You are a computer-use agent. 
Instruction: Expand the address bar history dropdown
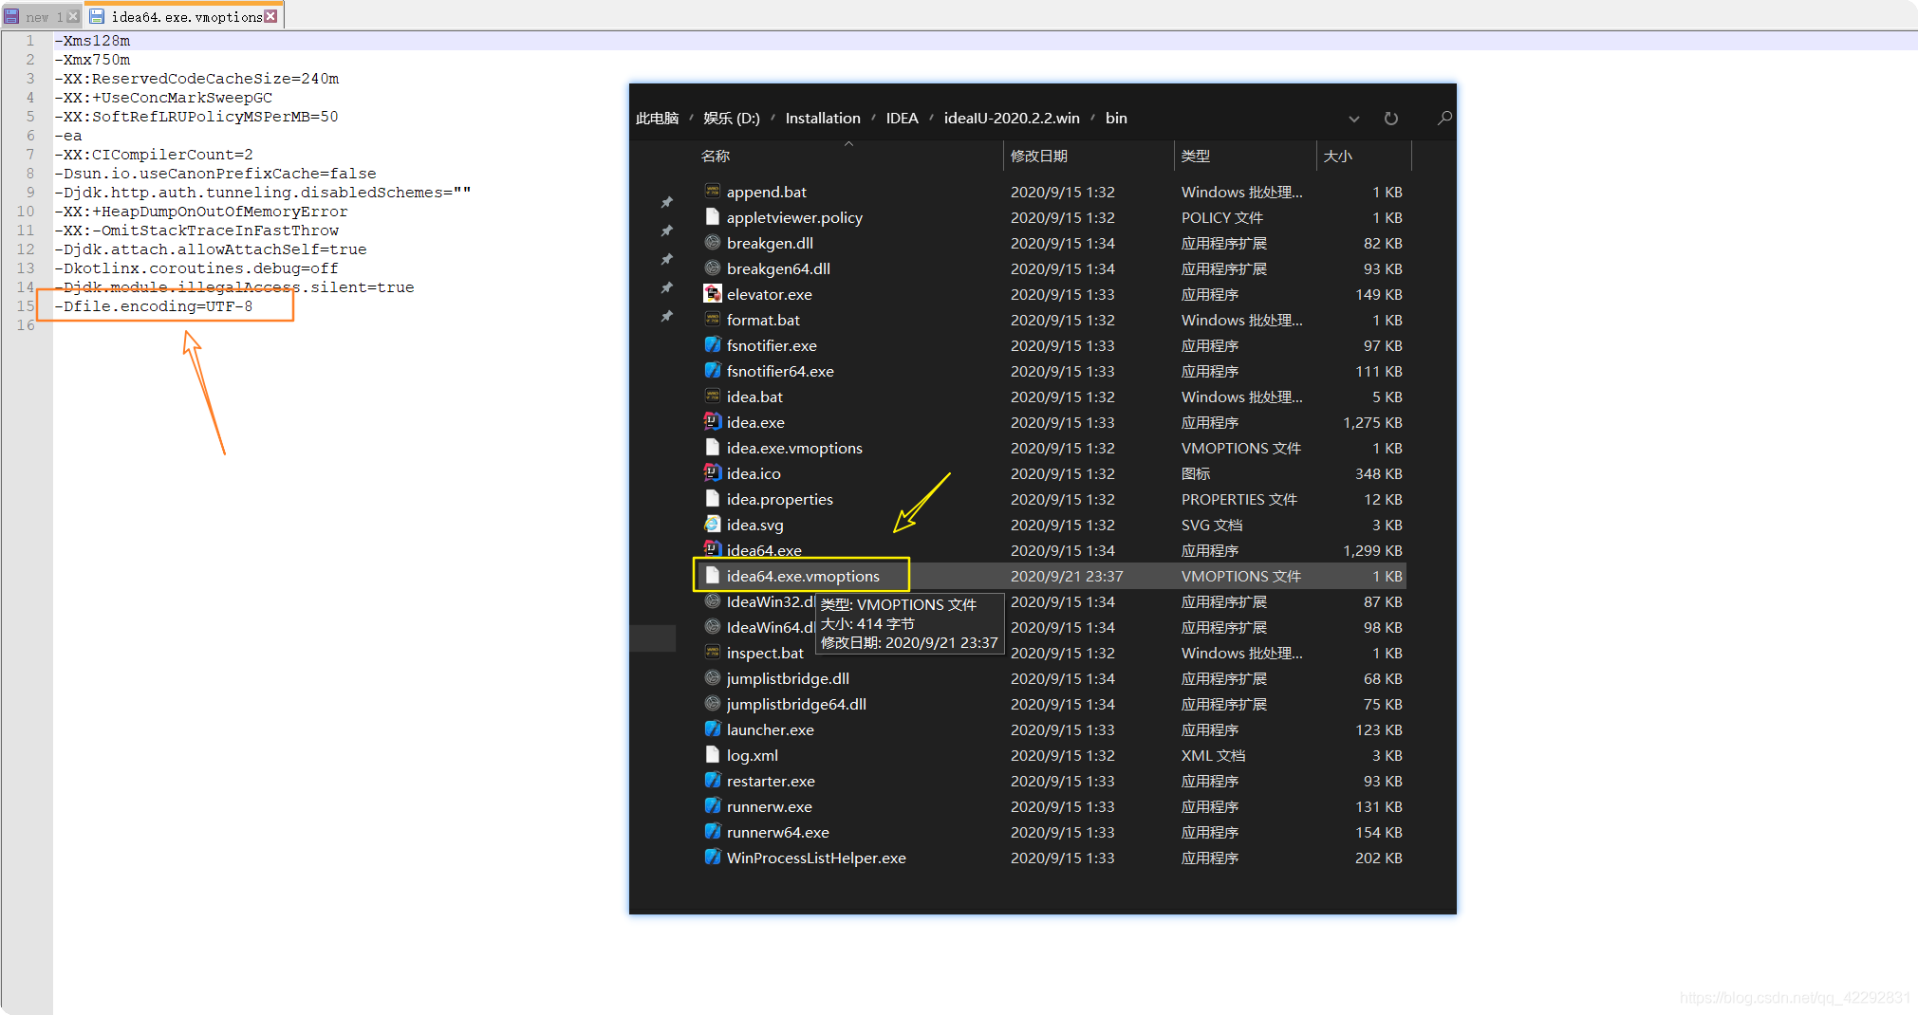coord(1354,119)
